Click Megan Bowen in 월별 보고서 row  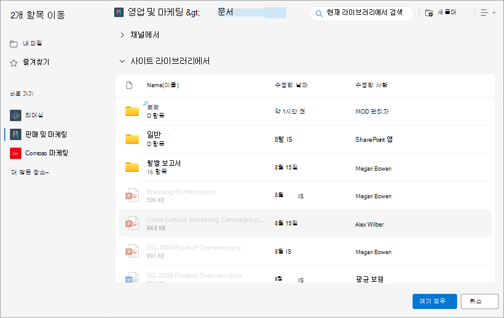pyautogui.click(x=374, y=169)
